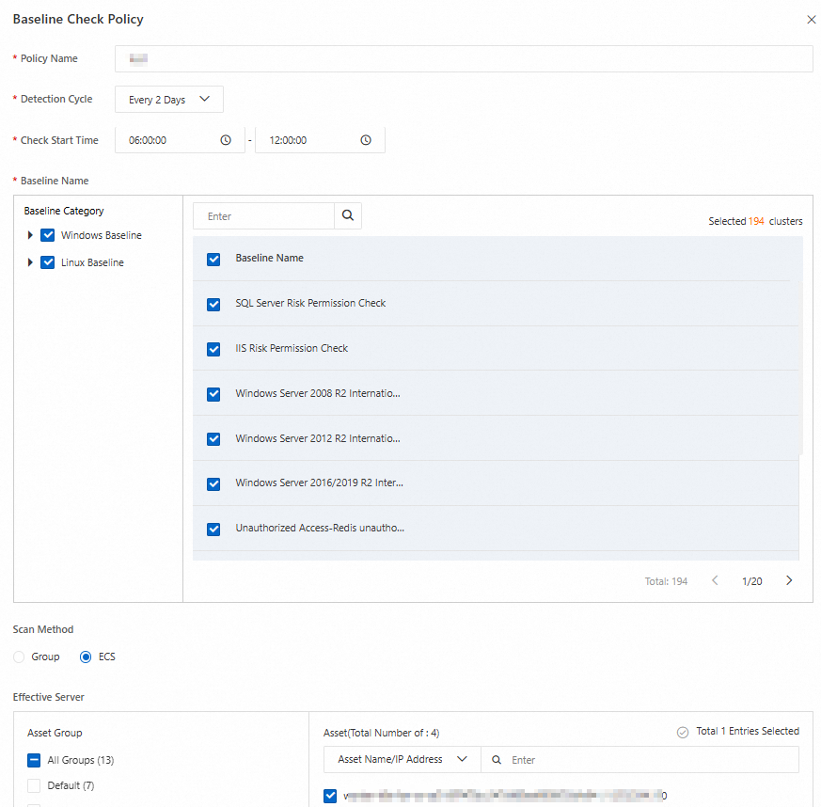Toggle the Baseline Name select-all checkbox
The image size is (821, 807).
tap(213, 260)
